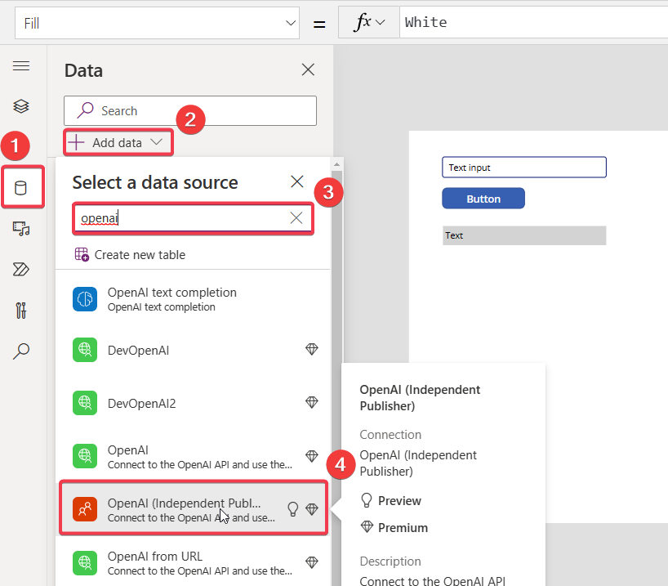Click premium diamond on Independent Publisher row

point(312,509)
